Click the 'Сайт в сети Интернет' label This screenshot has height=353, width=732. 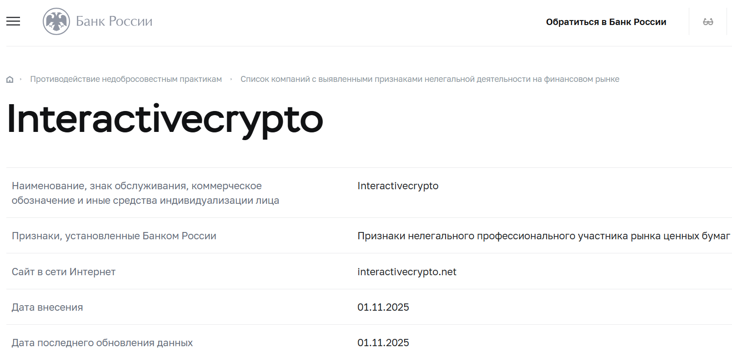coord(64,272)
